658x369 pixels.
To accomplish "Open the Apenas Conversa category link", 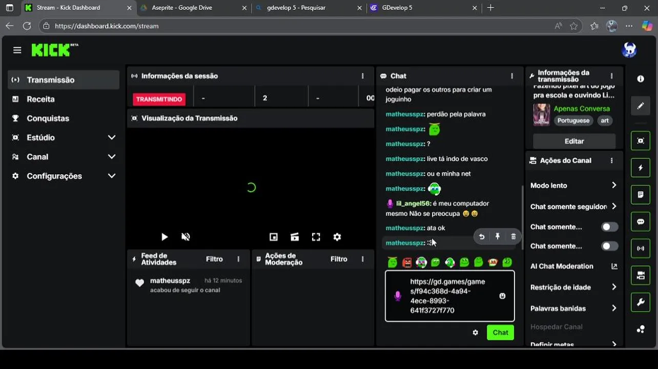I will point(582,109).
